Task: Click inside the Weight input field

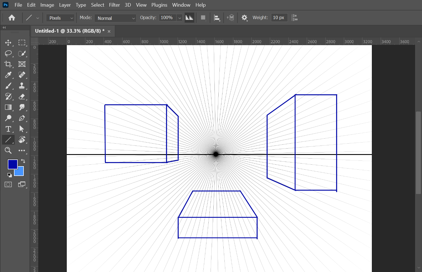Action: (x=279, y=17)
